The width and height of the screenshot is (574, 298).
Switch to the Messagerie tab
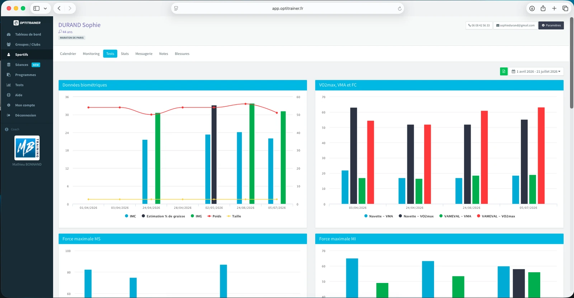144,54
